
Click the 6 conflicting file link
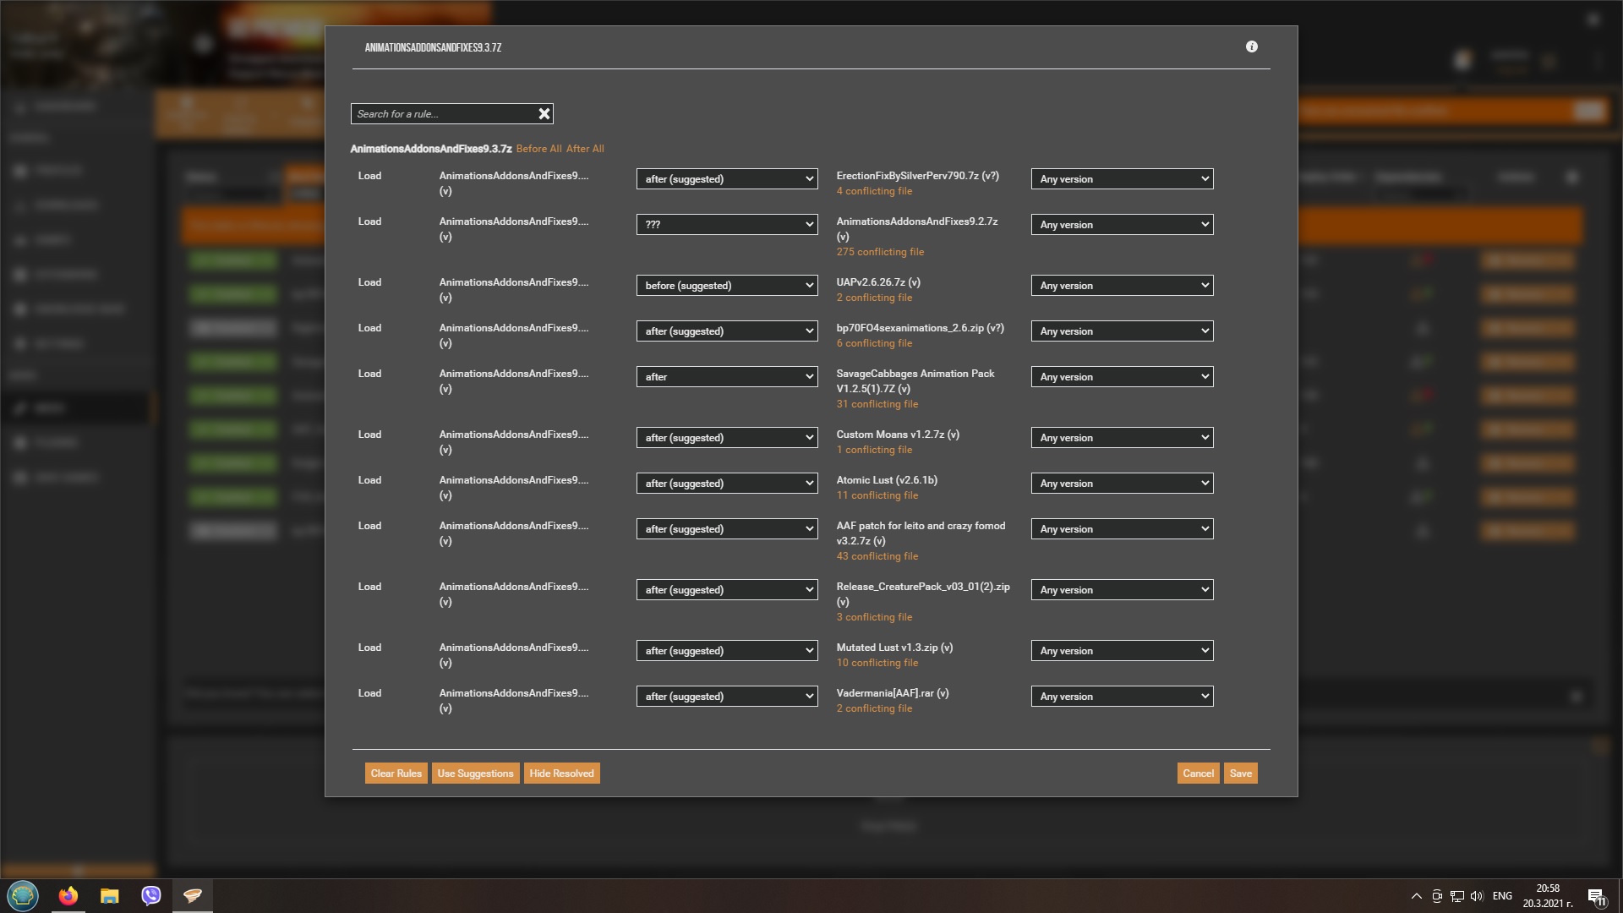click(x=874, y=343)
